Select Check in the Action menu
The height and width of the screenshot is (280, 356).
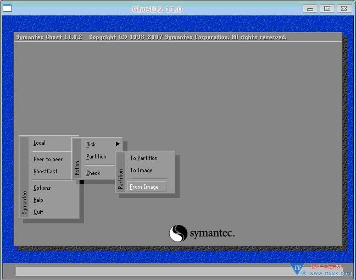(93, 173)
